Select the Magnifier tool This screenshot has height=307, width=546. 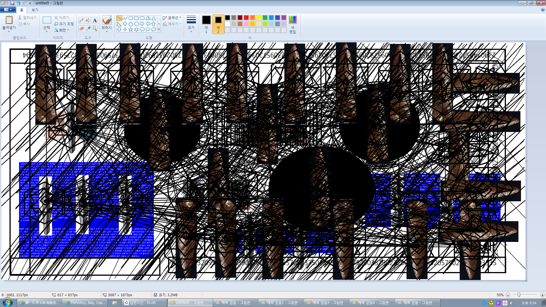click(95, 29)
